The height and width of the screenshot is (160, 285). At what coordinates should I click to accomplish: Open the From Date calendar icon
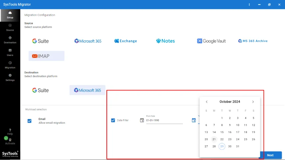[x=142, y=120]
